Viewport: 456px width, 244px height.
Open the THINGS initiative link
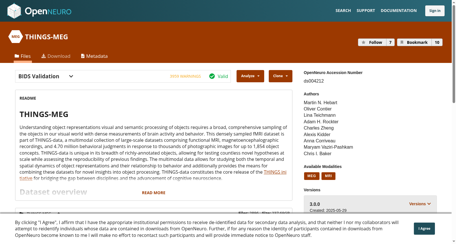coord(275,172)
